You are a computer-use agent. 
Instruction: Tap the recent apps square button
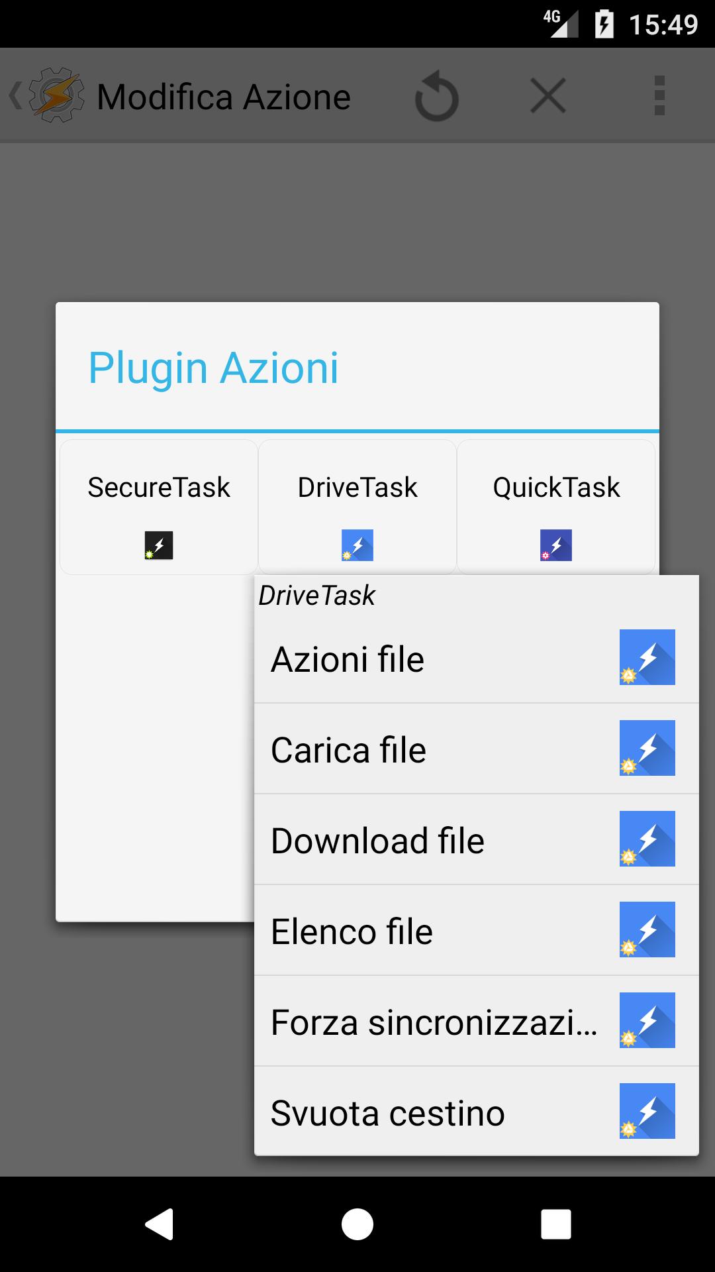tap(556, 1224)
